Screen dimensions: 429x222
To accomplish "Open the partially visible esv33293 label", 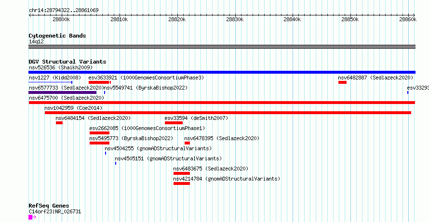I will pos(418,88).
